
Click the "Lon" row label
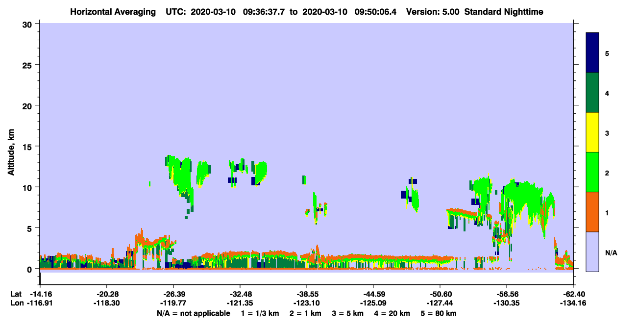[16, 303]
